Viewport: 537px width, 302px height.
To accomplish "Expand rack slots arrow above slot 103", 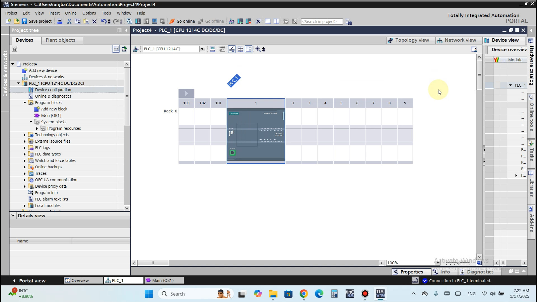I will tap(186, 93).
